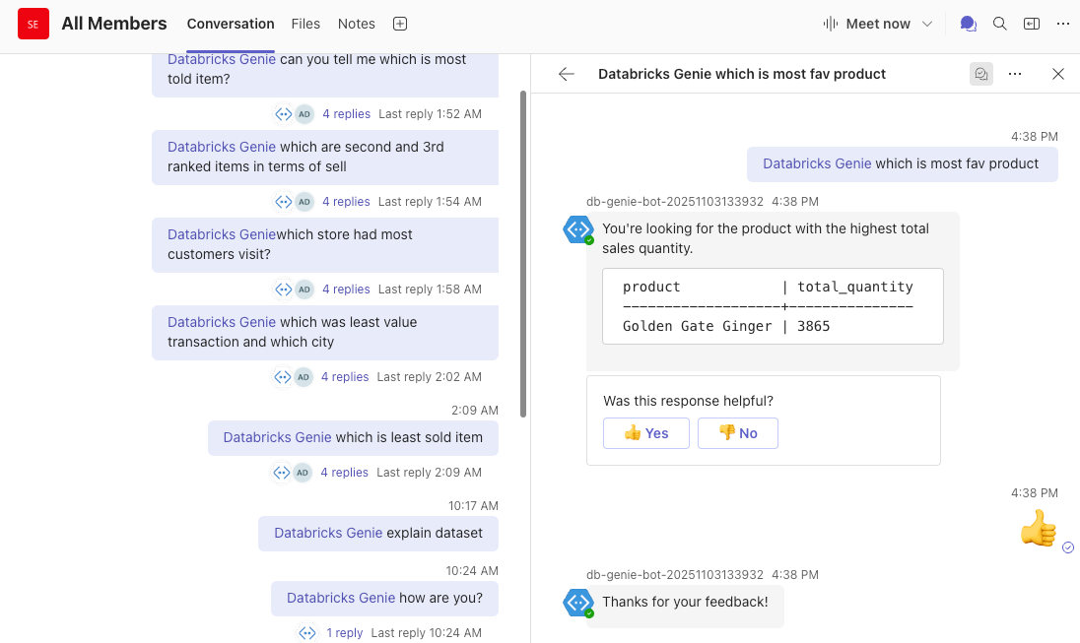The height and width of the screenshot is (643, 1080).
Task: Click bot icon beside last reply 1:54 AM
Action: tap(284, 202)
